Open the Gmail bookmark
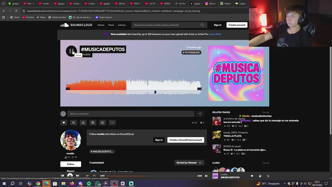Image resolution: width=332 pixels, height=187 pixels. coord(15,17)
